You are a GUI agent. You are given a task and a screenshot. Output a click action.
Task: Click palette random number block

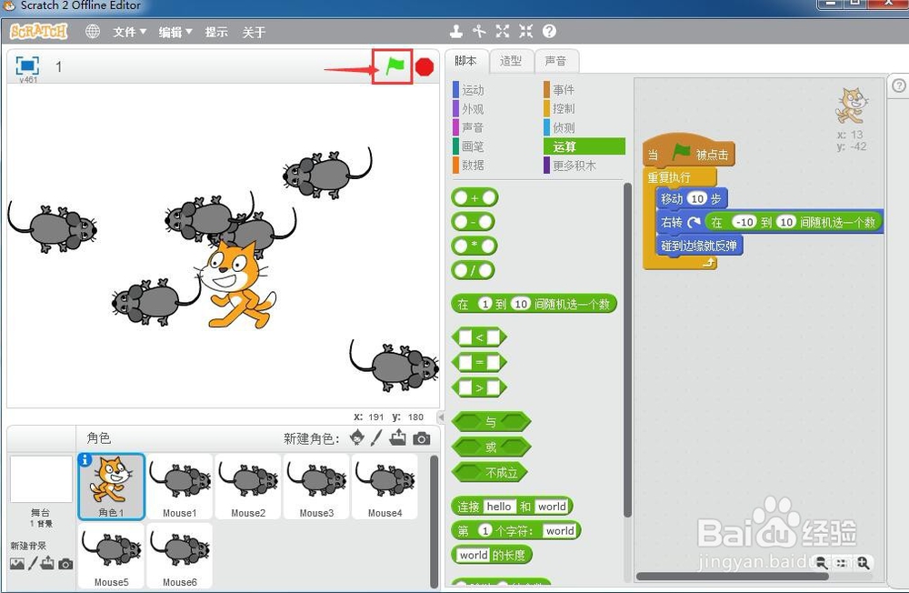click(x=534, y=304)
